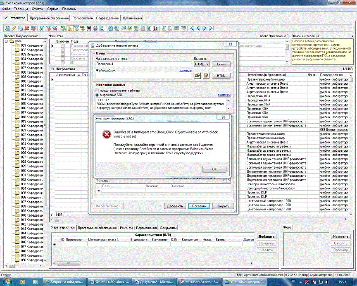Click OK in the error dialog
This screenshot has height=286, width=357.
coord(214,169)
